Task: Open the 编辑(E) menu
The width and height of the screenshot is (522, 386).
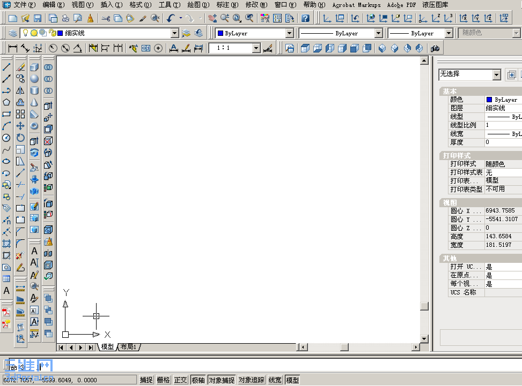Action: pyautogui.click(x=54, y=5)
